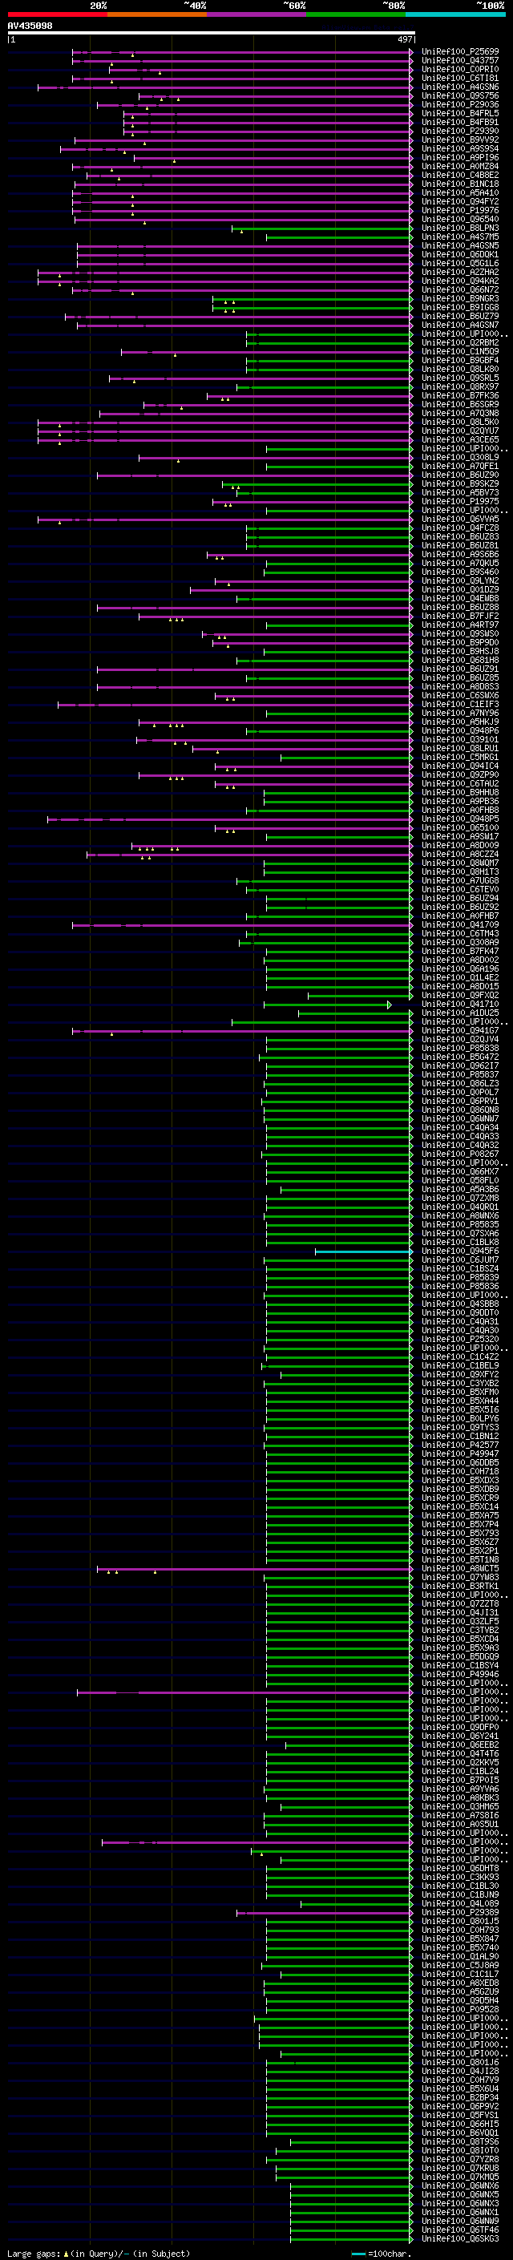Select hit label UniRef100_B6UZ79
This screenshot has width=513, height=2260.
tap(459, 317)
